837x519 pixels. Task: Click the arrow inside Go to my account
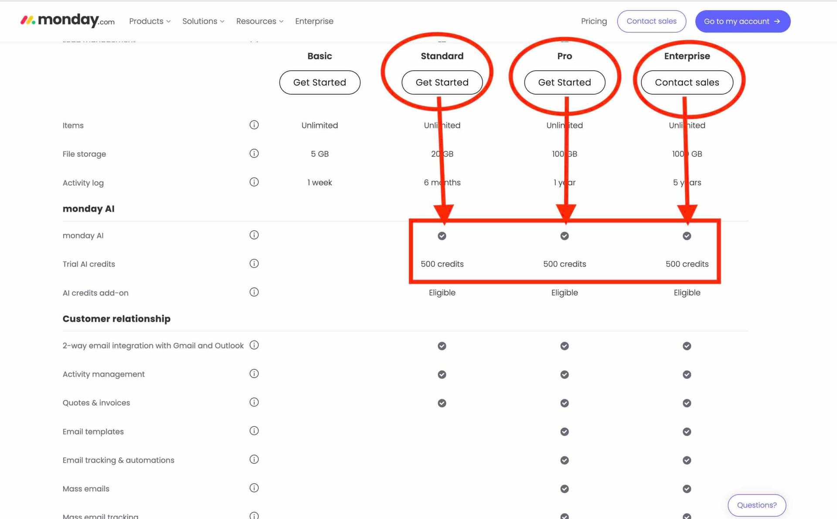[x=777, y=21]
